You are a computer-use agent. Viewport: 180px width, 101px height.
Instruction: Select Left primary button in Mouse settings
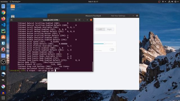[100, 29]
